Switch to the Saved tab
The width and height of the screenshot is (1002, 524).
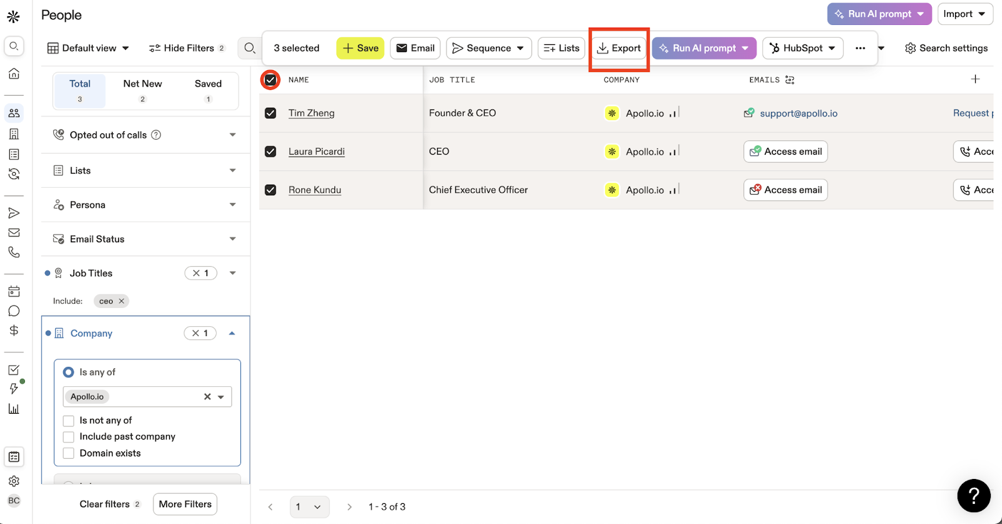click(208, 91)
